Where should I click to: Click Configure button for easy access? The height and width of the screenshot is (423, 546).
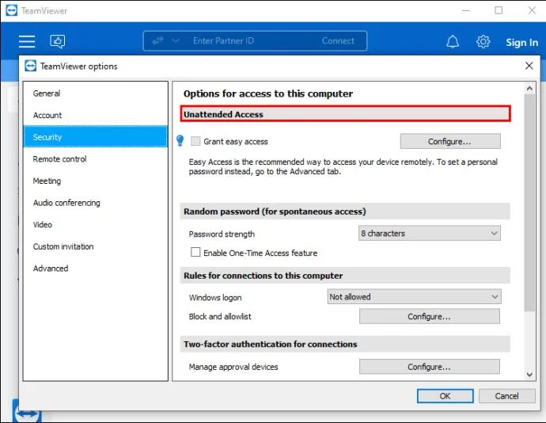click(x=450, y=141)
